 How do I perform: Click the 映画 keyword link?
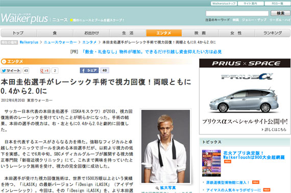(x=236, y=20)
